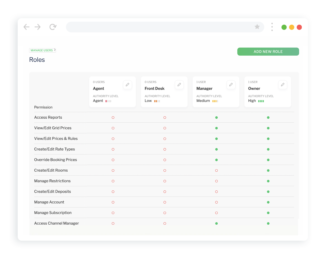Disable Manage Subscription for Owner
This screenshot has height=253, width=327.
(x=268, y=213)
